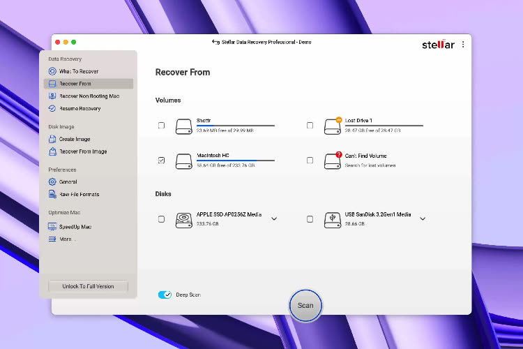This screenshot has height=349, width=523.
Task: Click the Recover From Image icon
Action: point(52,151)
